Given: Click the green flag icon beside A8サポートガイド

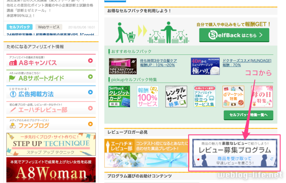Looking at the screenshot, I should pos(12,78).
